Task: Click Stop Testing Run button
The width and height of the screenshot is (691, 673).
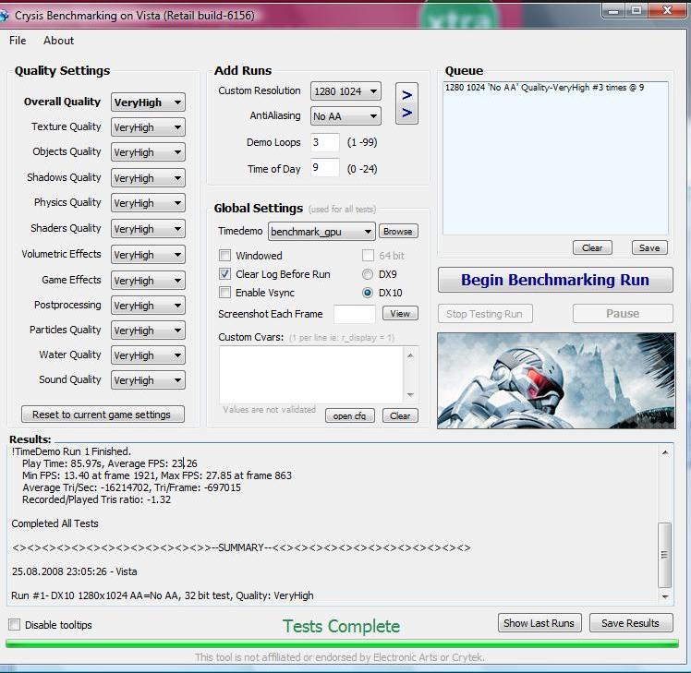Action: click(485, 314)
